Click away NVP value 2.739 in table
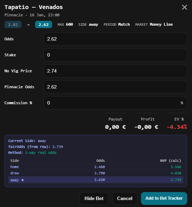Screen dimensions: 192x207 coord(176,180)
